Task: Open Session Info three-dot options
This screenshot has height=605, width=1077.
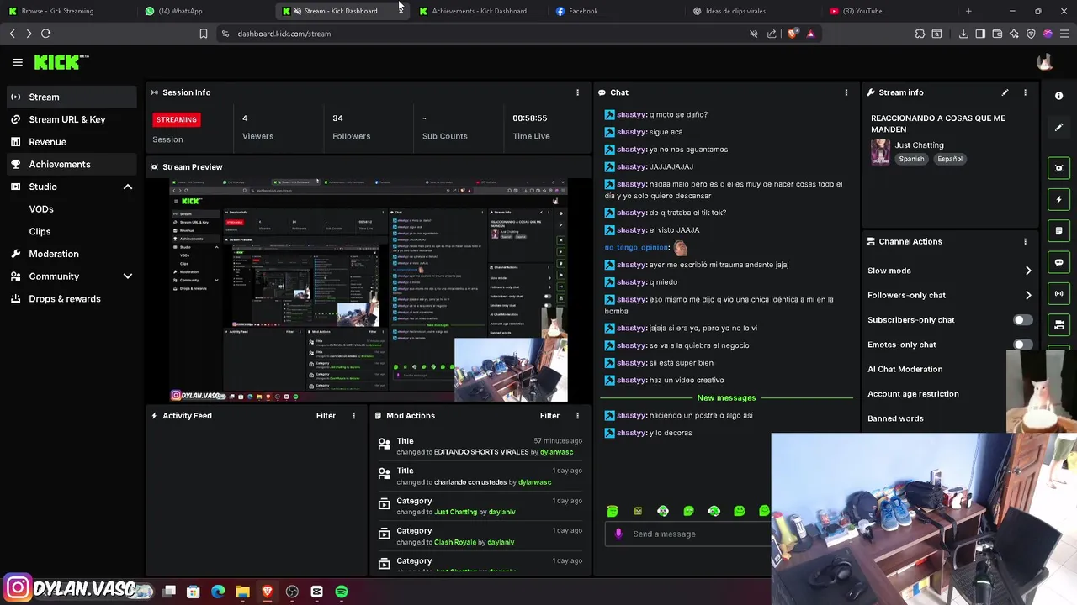Action: [x=577, y=92]
